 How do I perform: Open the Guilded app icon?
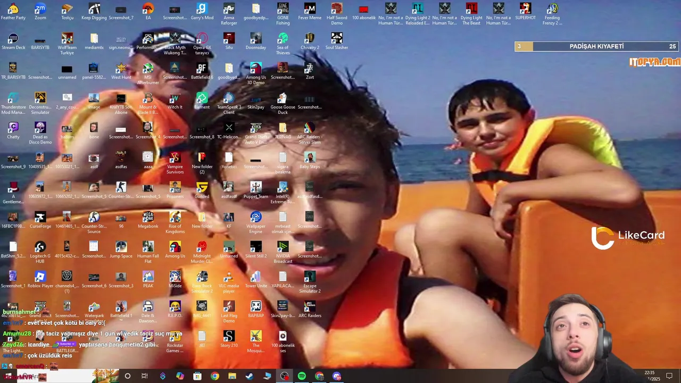(202, 188)
